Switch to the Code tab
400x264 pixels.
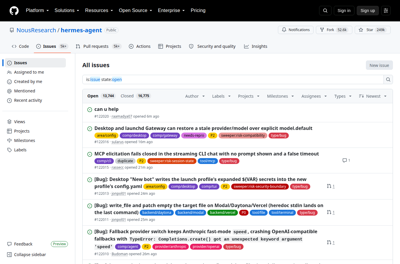[x=20, y=46]
